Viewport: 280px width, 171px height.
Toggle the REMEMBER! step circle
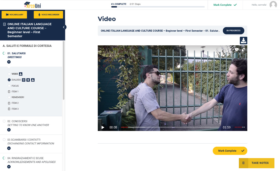click(9, 97)
